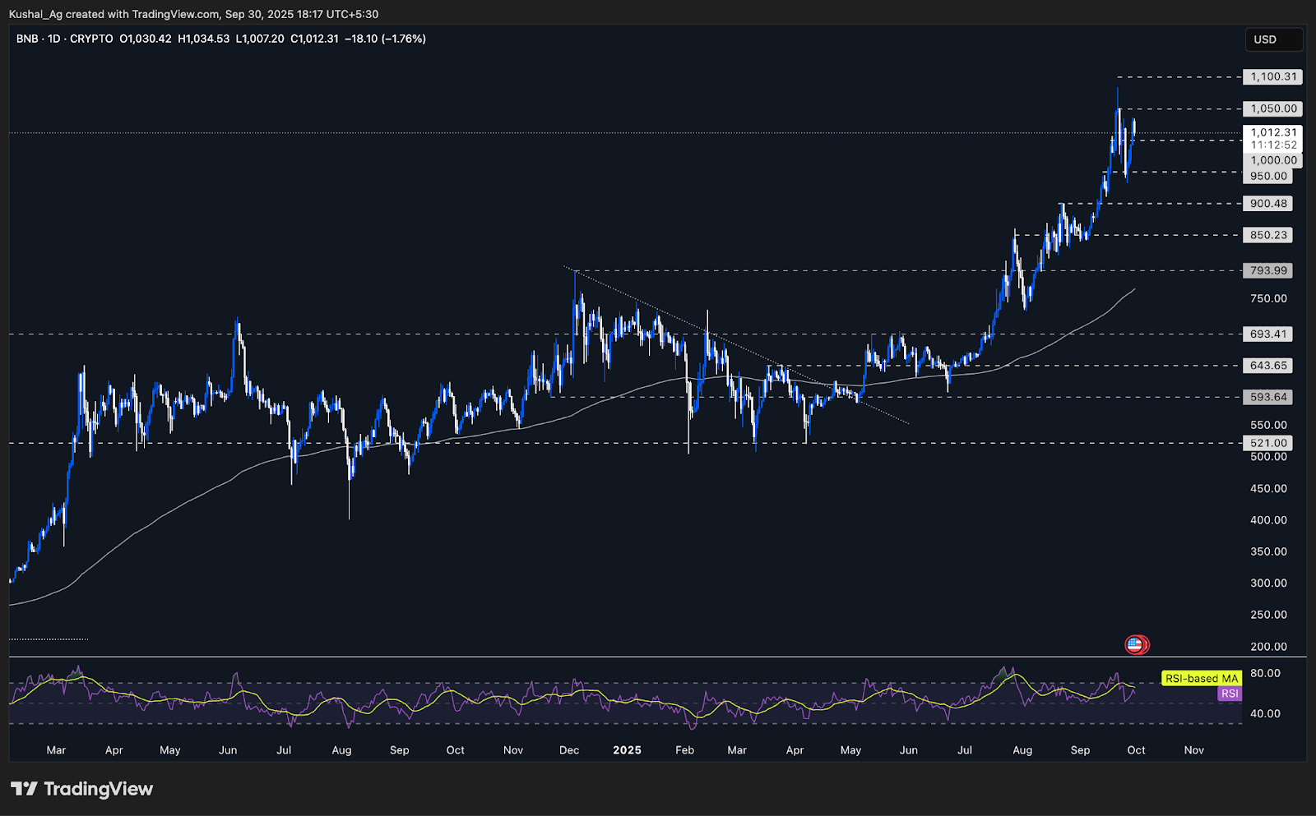Click the 80.00 RSI scale value
This screenshot has width=1316, height=816.
(x=1265, y=673)
